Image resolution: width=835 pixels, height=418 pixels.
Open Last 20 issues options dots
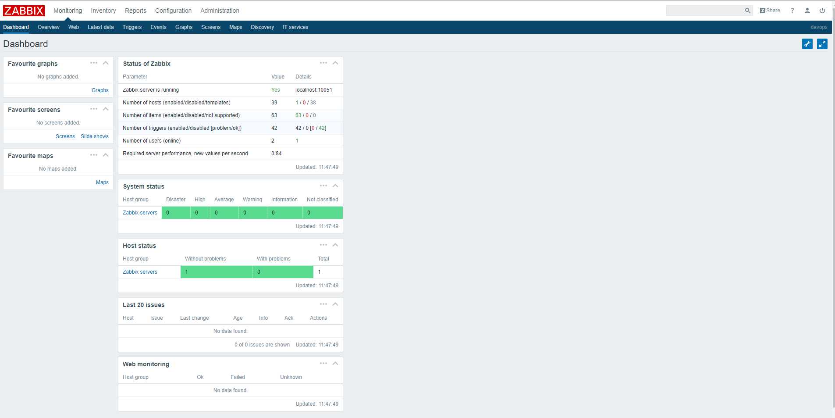pyautogui.click(x=323, y=304)
